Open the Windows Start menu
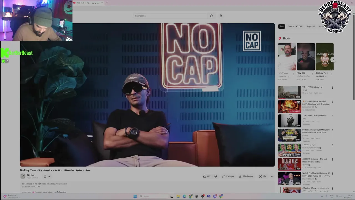 (135, 196)
